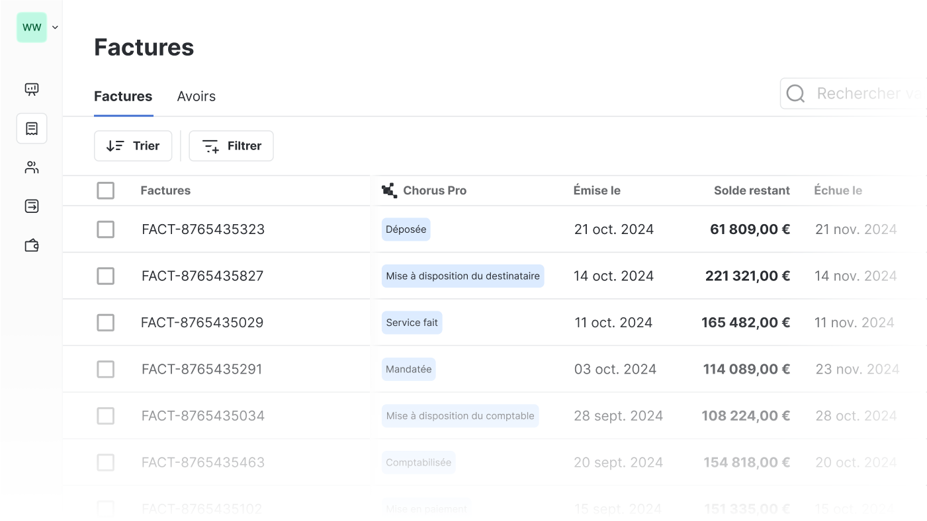The width and height of the screenshot is (927, 521).
Task: Click the export arrow icon in sidebar
Action: [32, 206]
